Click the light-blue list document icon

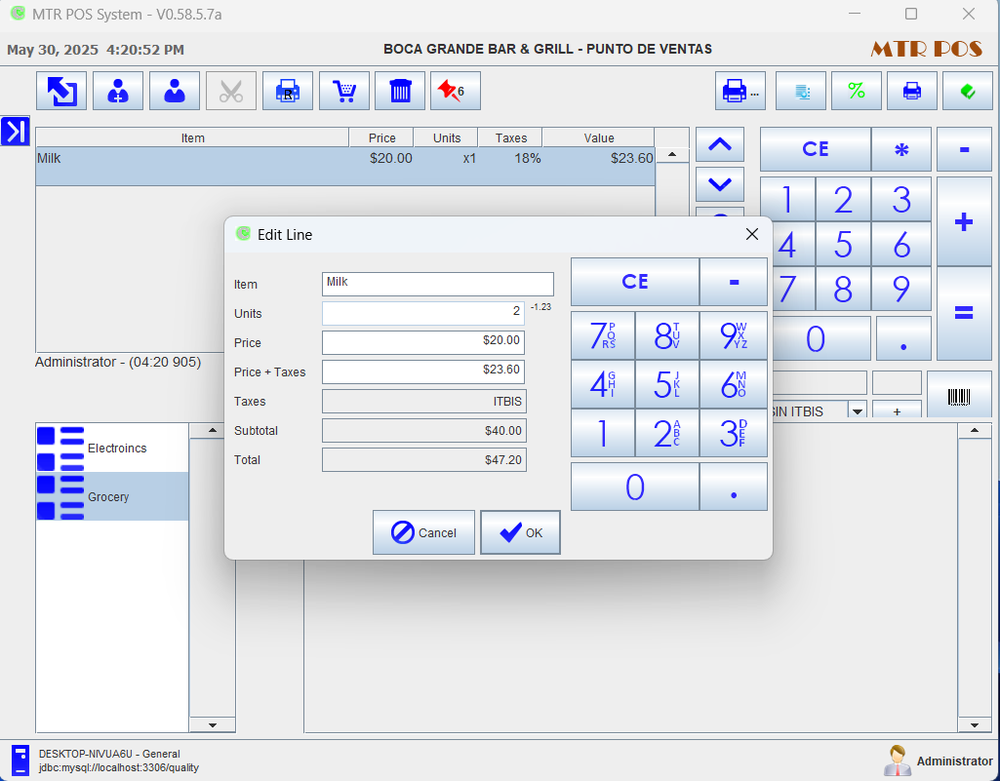click(801, 92)
